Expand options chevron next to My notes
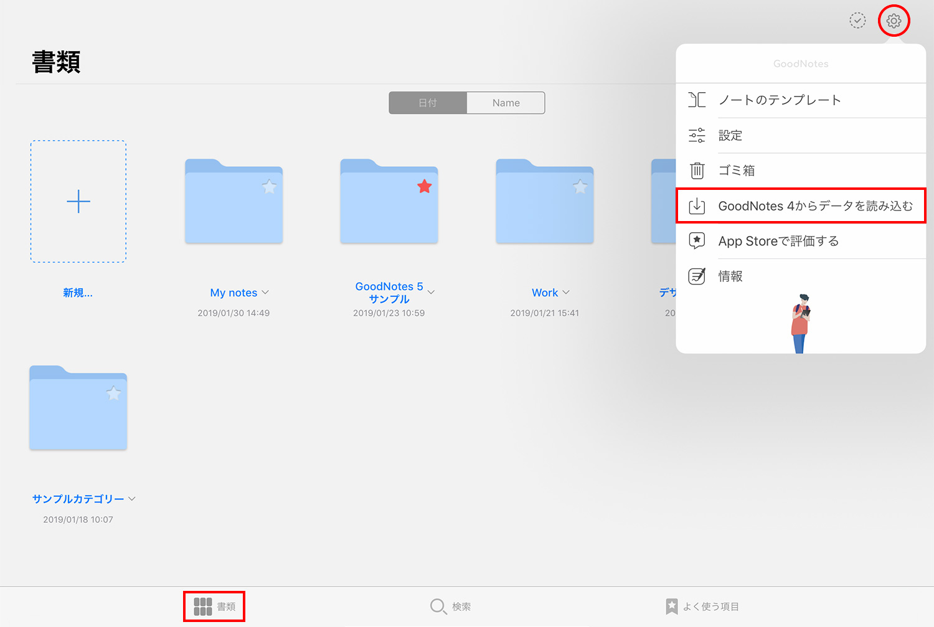The image size is (934, 627). [x=265, y=292]
